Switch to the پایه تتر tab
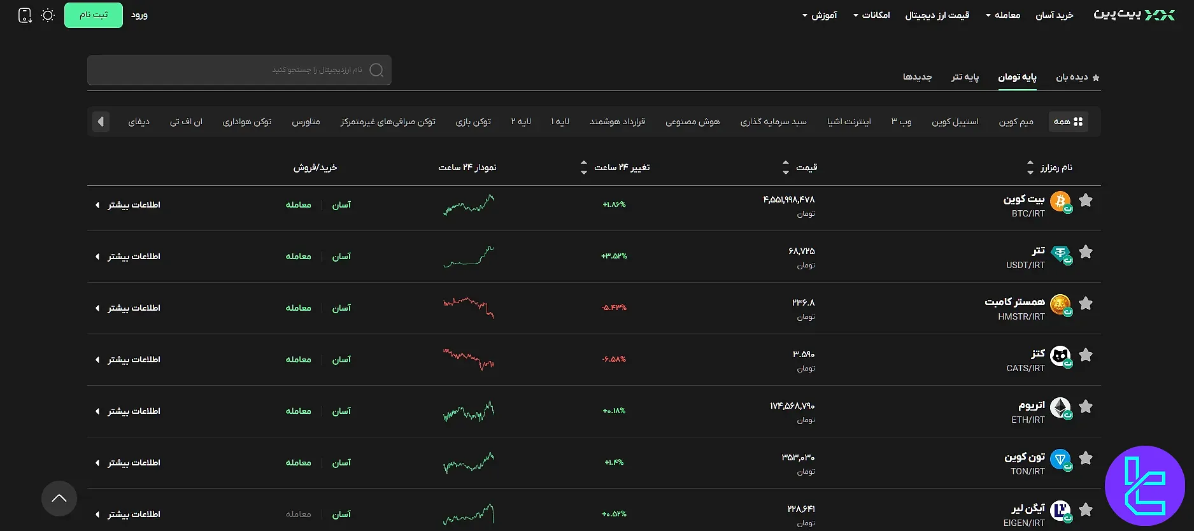Image resolution: width=1194 pixels, height=531 pixels. [x=965, y=77]
